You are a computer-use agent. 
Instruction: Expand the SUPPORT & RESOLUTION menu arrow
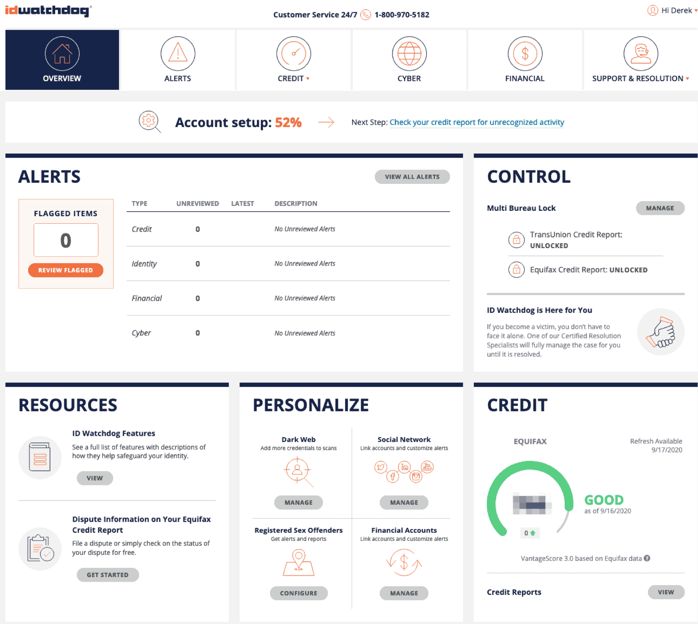[687, 79]
